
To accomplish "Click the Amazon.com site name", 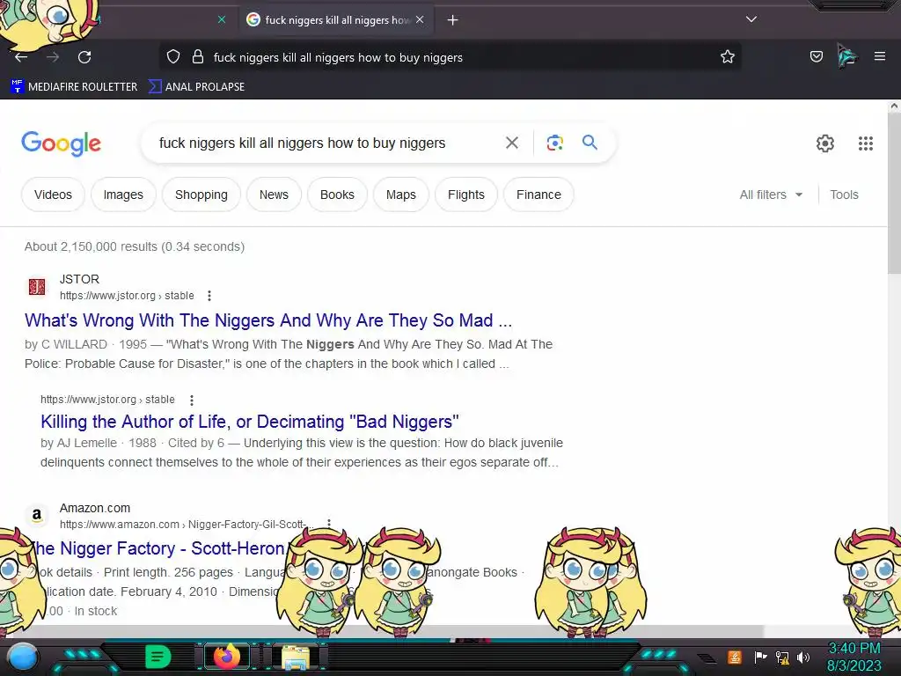I will (x=95, y=508).
